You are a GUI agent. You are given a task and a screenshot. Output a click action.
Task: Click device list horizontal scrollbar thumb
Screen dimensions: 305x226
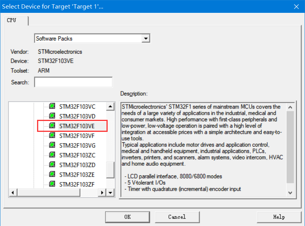coord(49,193)
